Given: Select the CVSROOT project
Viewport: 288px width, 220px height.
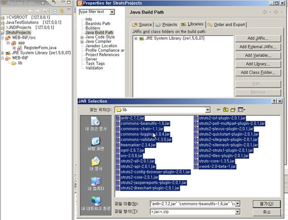Looking at the screenshot, I should pyautogui.click(x=28, y=17).
